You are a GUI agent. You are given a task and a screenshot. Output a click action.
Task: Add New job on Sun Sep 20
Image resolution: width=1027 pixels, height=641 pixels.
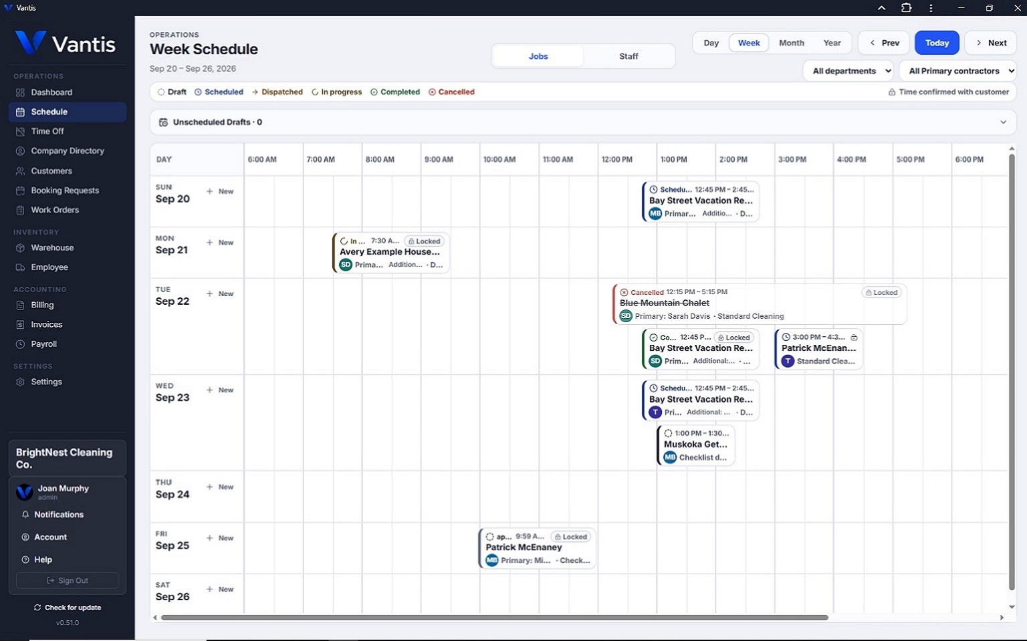[x=220, y=192]
